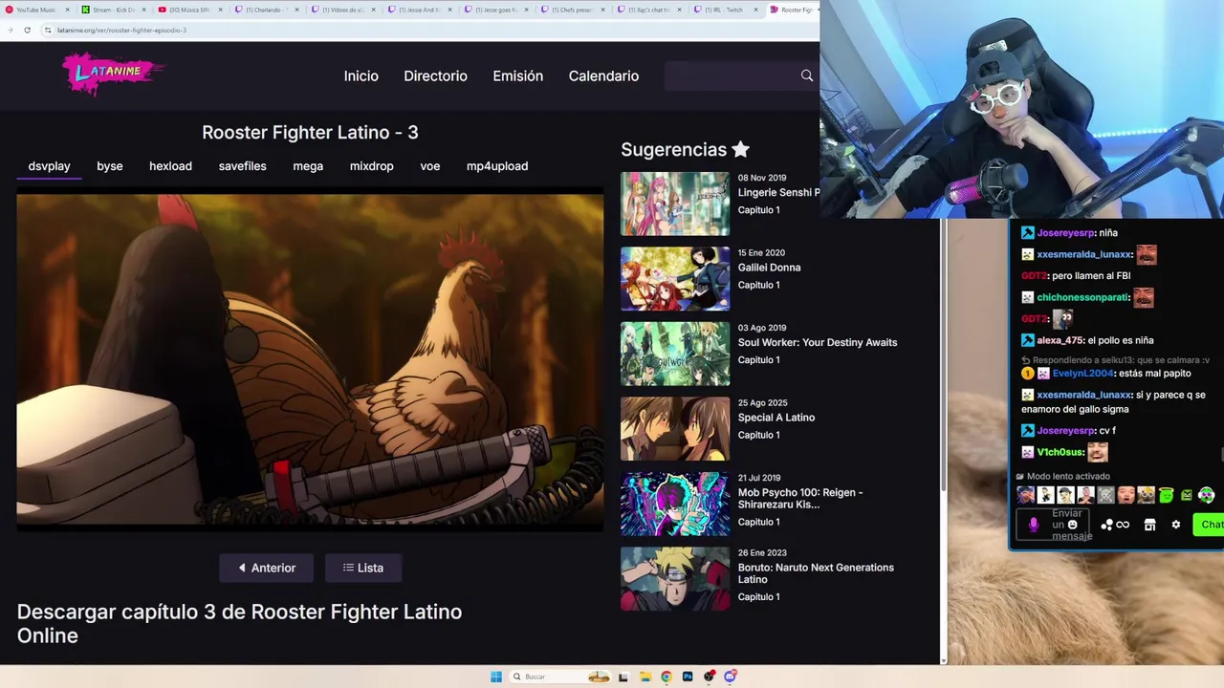Click the Mob Psycho 100 thumbnail
This screenshot has width=1224, height=688.
675,504
